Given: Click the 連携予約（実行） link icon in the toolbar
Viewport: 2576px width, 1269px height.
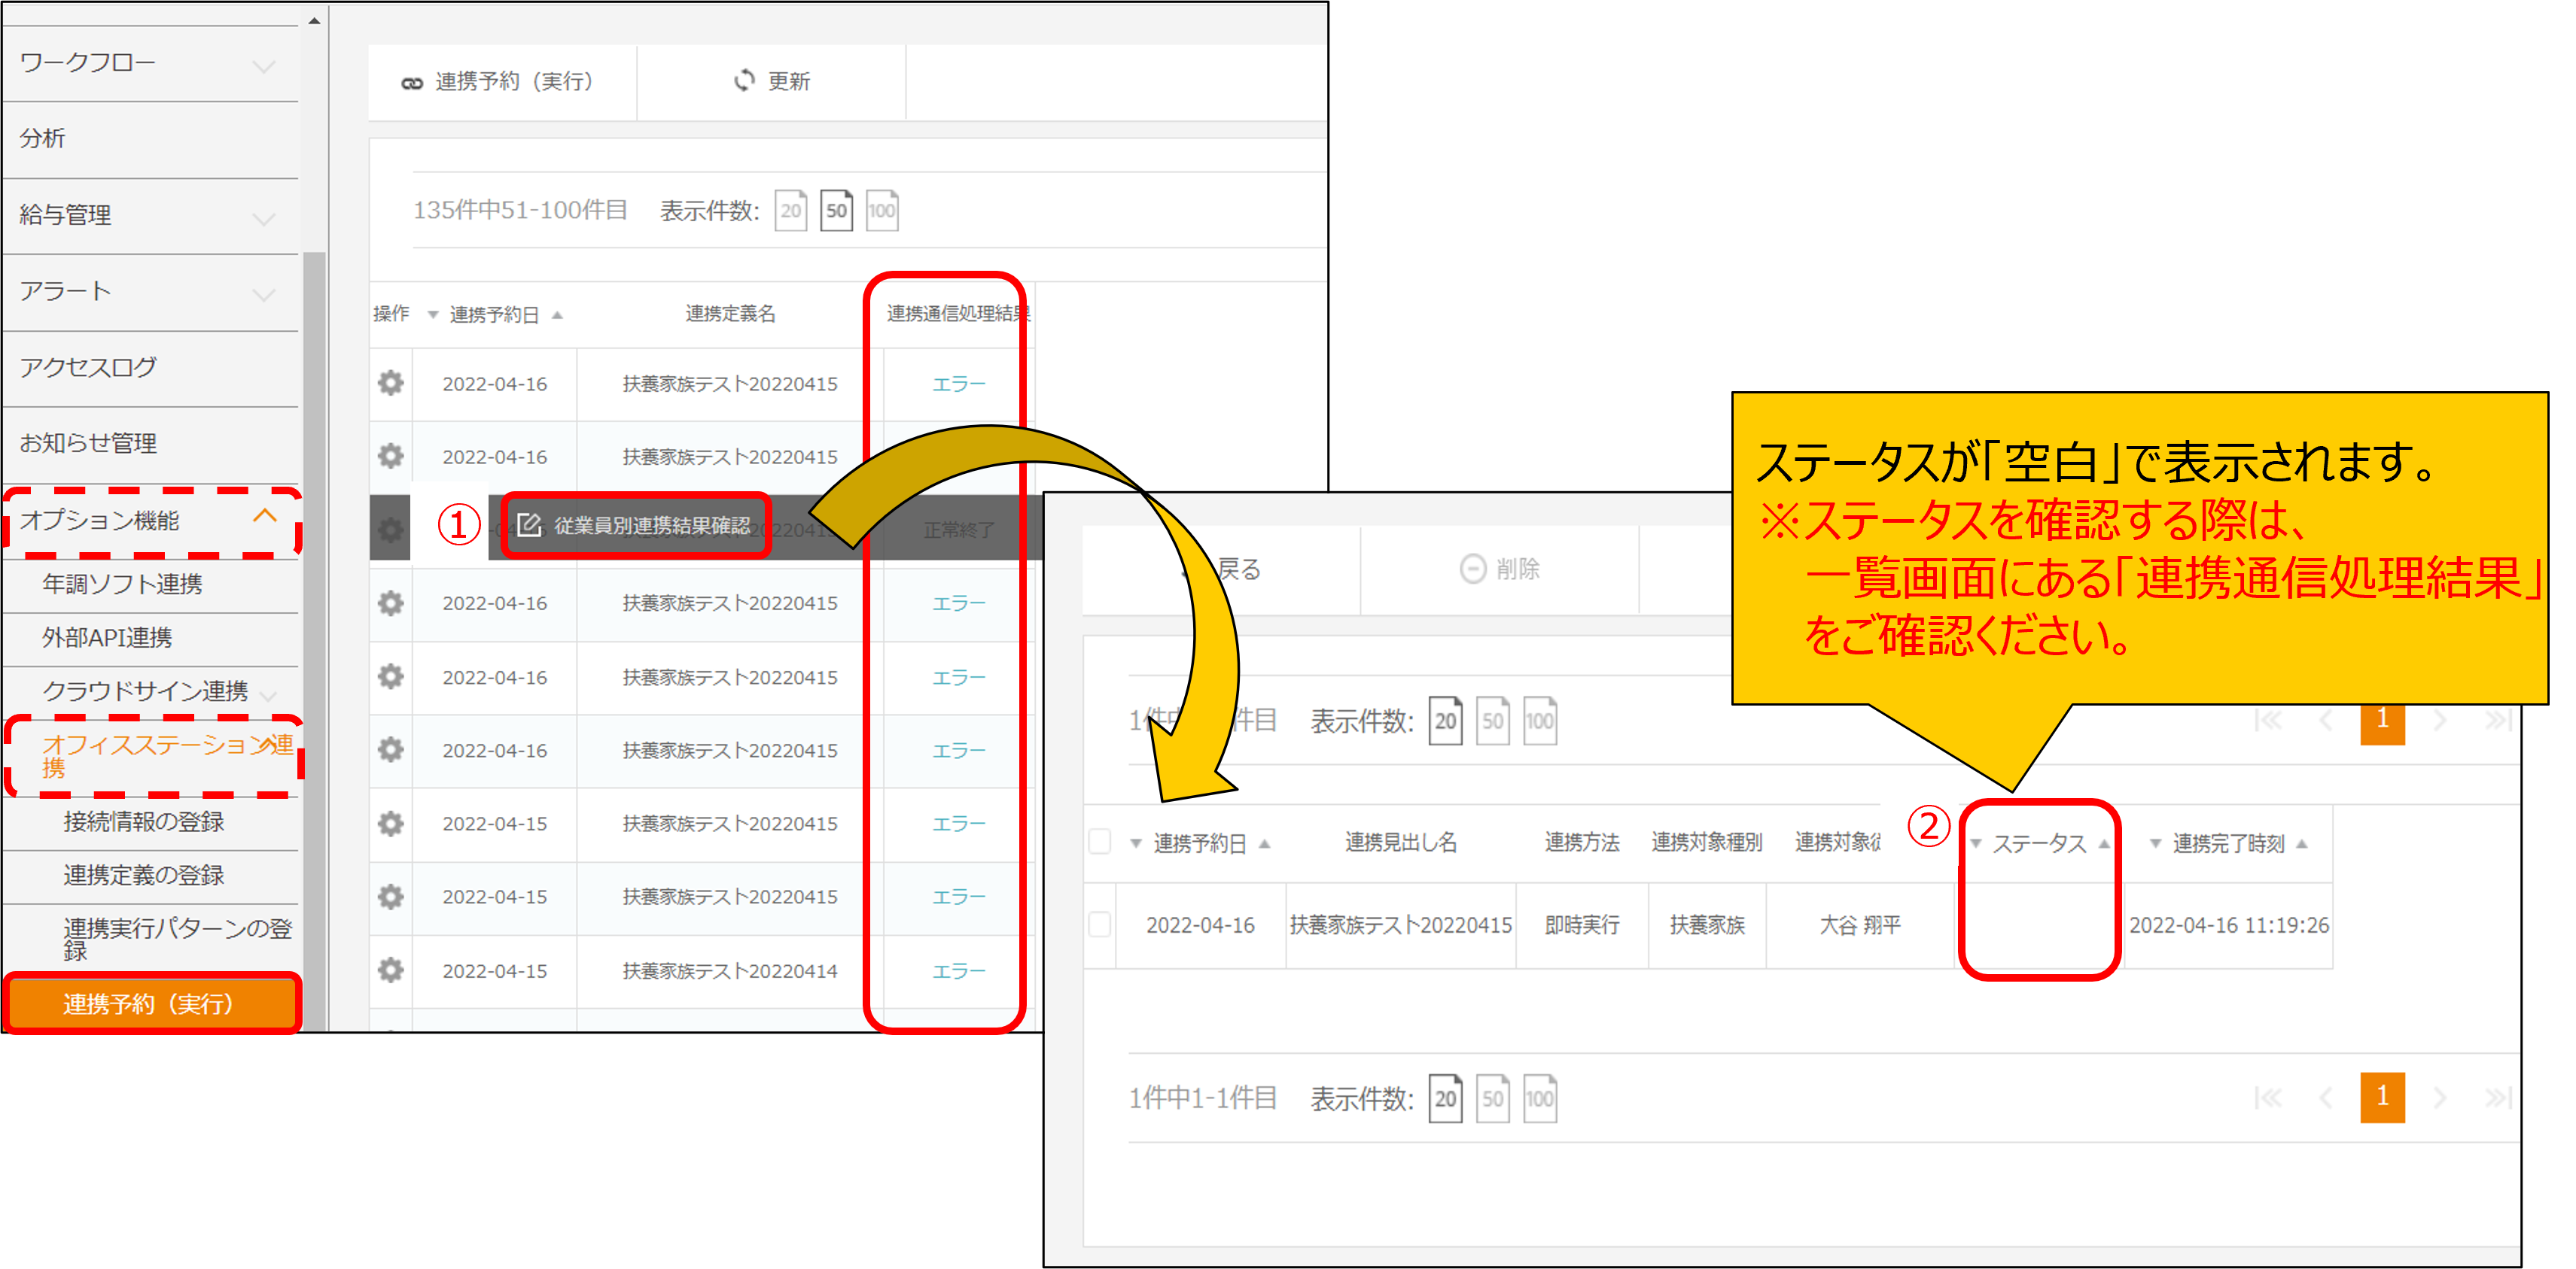Looking at the screenshot, I should (412, 83).
